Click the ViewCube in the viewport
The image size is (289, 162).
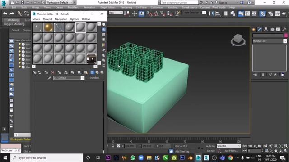(x=238, y=40)
